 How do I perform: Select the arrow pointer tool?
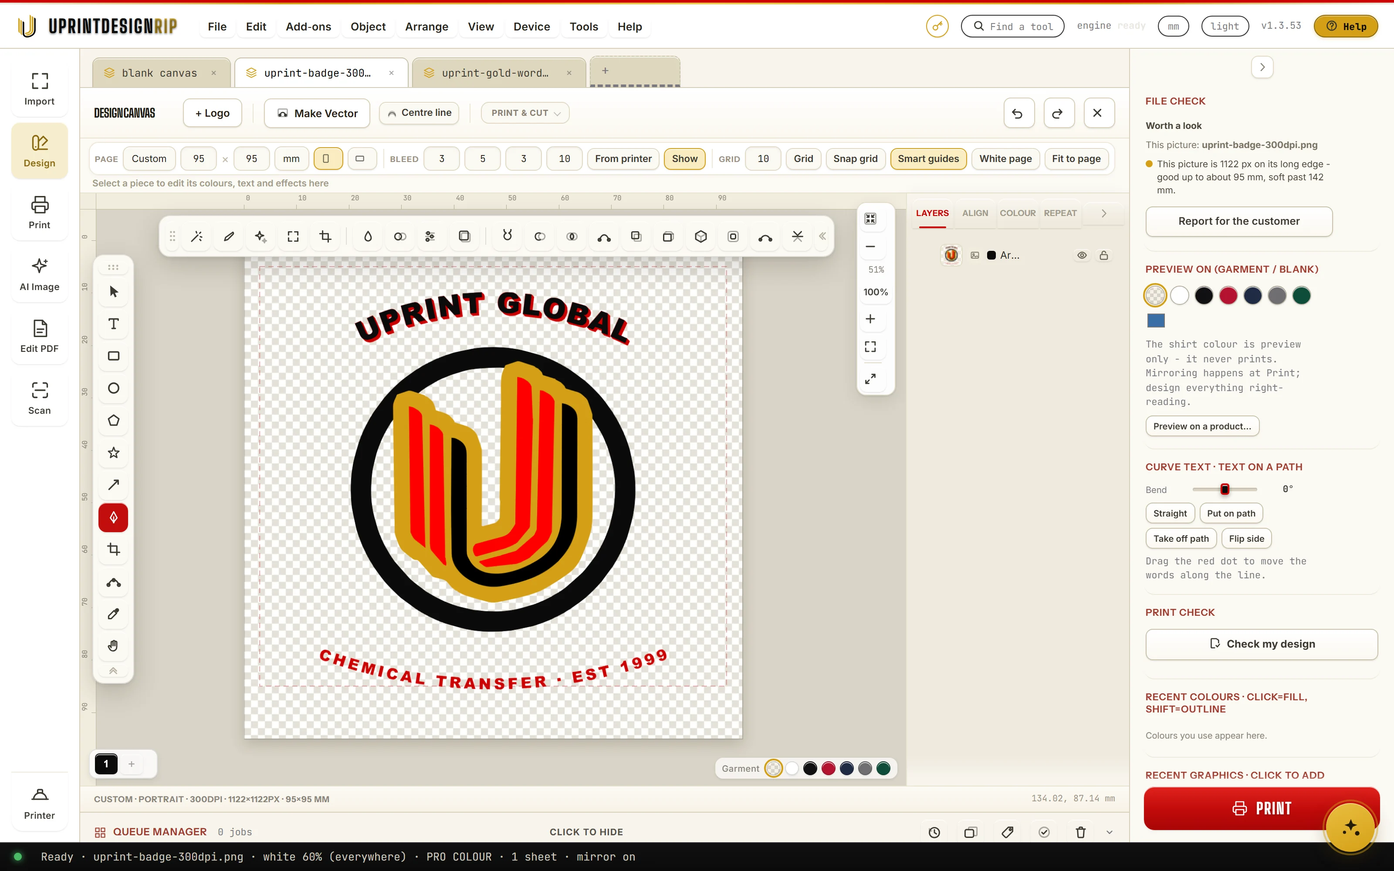click(113, 291)
